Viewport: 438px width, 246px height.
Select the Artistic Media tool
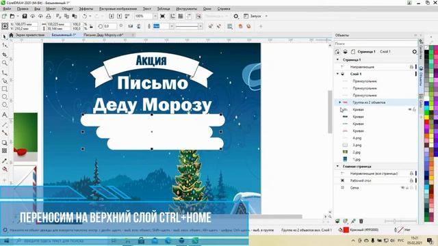(5, 81)
